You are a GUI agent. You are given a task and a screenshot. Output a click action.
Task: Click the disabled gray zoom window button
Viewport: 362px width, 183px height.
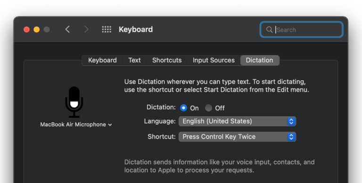click(x=47, y=30)
